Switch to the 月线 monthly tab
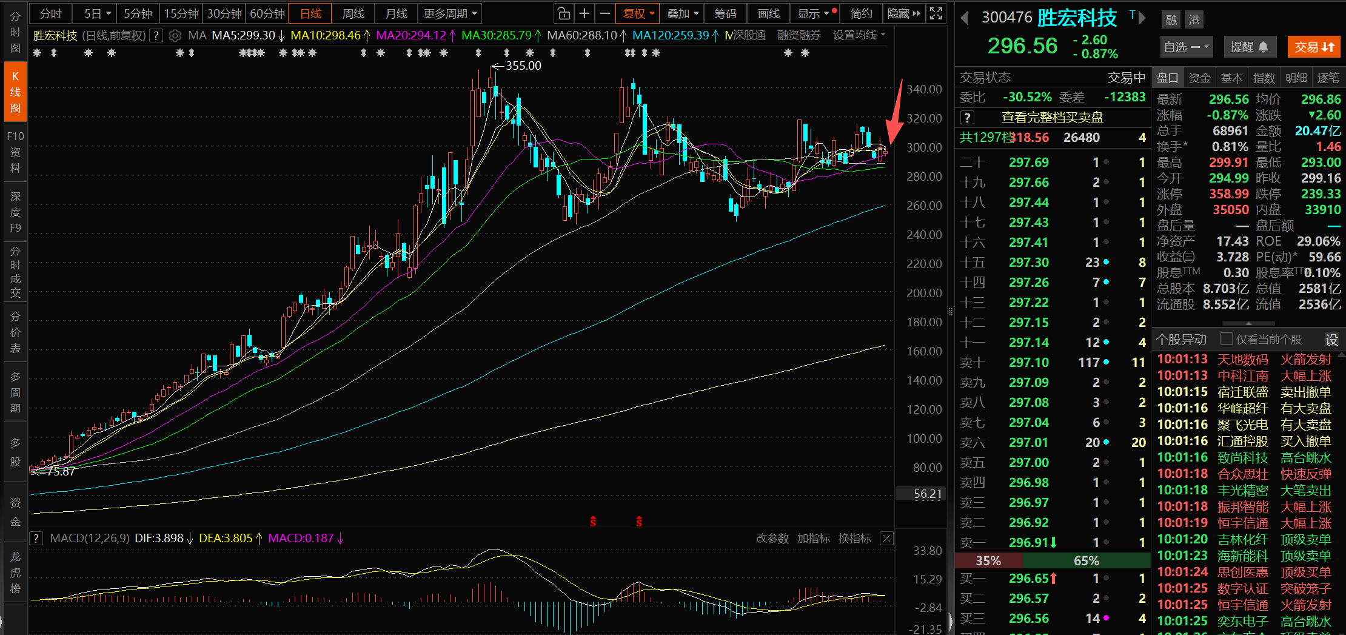Viewport: 1346px width, 635px height. (397, 13)
